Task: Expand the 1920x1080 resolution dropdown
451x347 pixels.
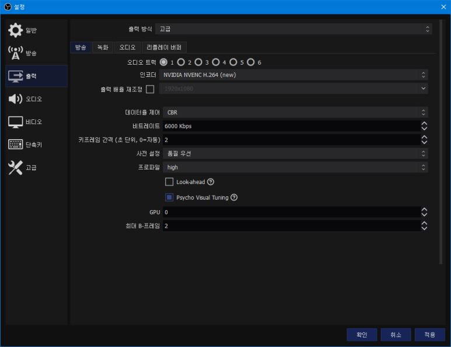Action: coord(293,88)
